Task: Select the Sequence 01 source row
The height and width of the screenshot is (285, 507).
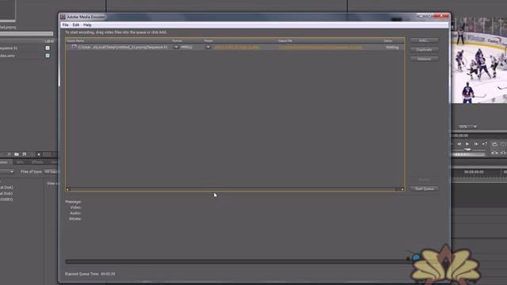Action: [x=234, y=47]
